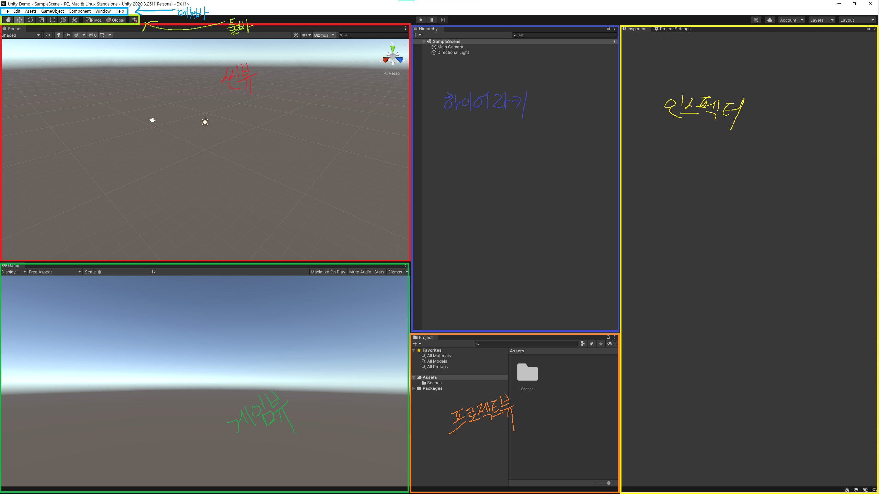879x494 pixels.
Task: Open the Component menu
Action: [80, 11]
